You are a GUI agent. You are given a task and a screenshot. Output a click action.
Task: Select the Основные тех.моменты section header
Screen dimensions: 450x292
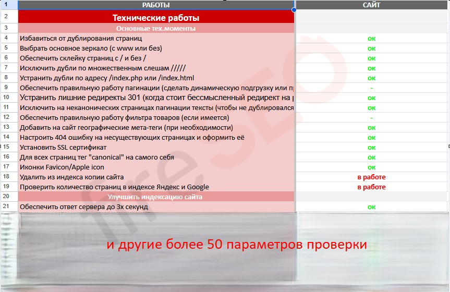(x=156, y=28)
